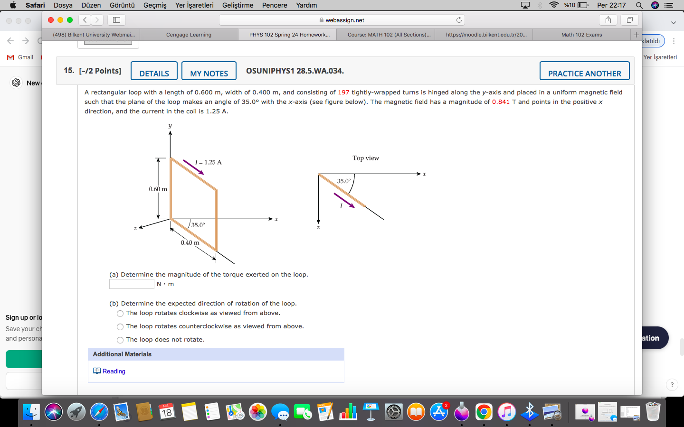The width and height of the screenshot is (684, 427).
Task: Expand the toolbar overflow chevron on the right
Action: (673, 22)
